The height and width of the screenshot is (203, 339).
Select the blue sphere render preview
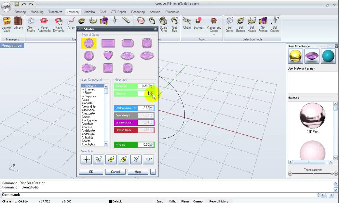[x=328, y=56]
